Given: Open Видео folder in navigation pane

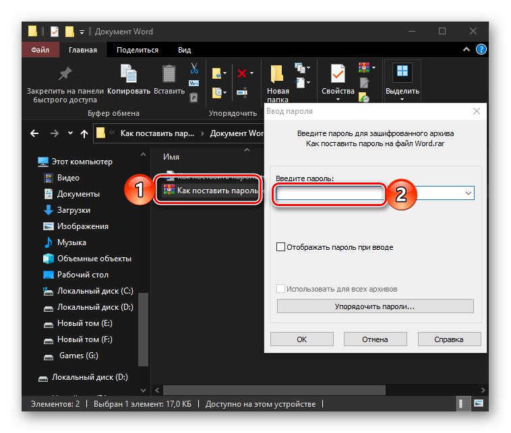Looking at the screenshot, I should [x=62, y=178].
